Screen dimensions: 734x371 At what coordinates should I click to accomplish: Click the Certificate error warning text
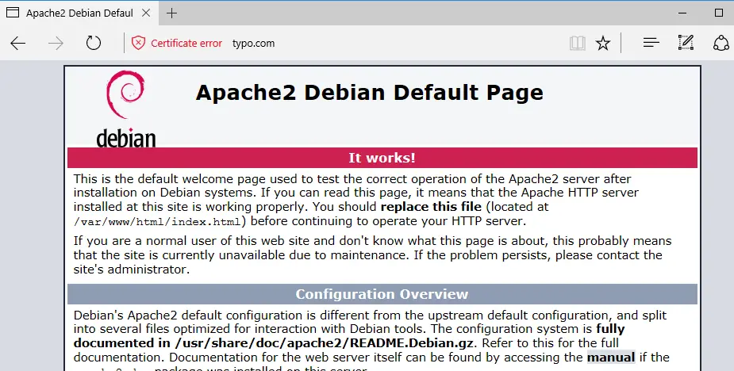(186, 44)
